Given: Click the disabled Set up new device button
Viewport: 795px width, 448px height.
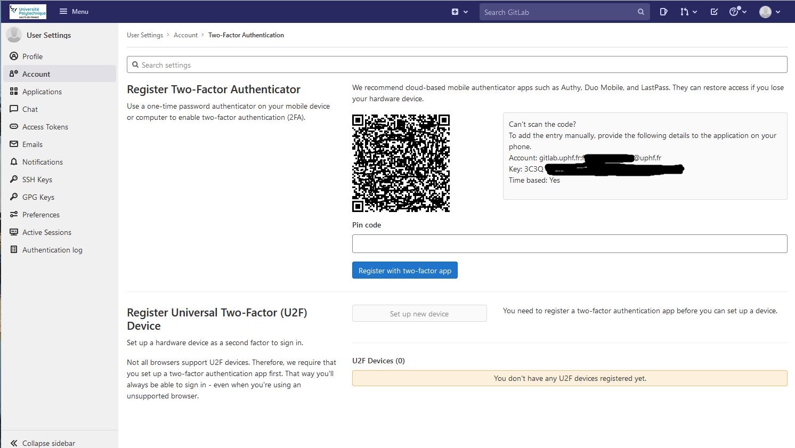Looking at the screenshot, I should pos(419,313).
